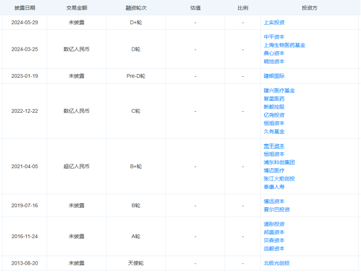Open the 夏尔巴投资 link

click(x=277, y=210)
